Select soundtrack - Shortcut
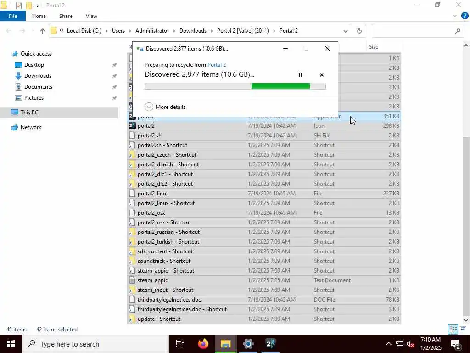 264,261
